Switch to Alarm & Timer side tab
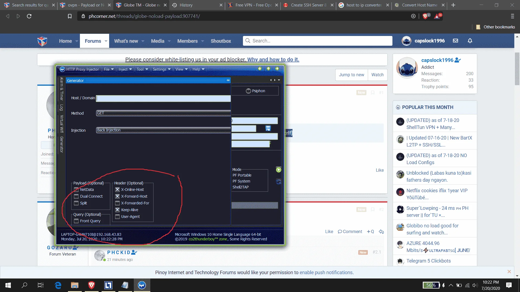 click(61, 89)
